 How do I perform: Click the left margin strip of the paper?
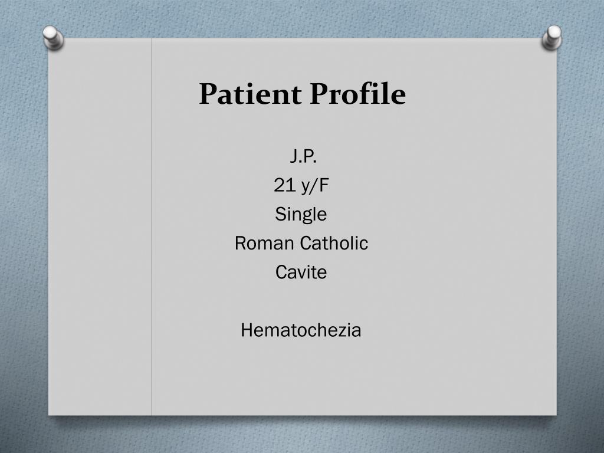100,226
